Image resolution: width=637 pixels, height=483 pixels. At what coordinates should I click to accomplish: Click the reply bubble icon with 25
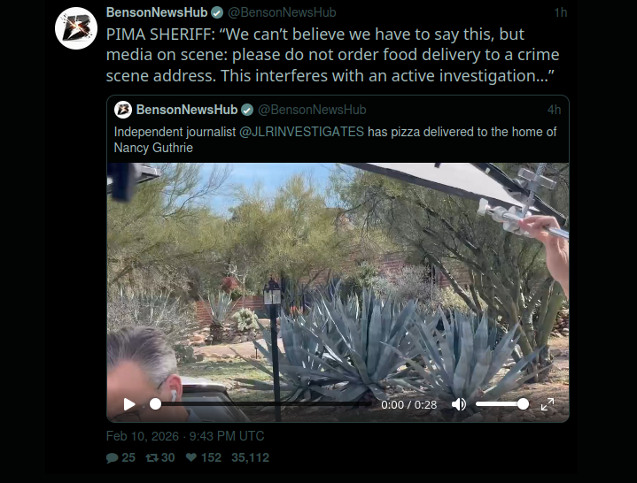pyautogui.click(x=120, y=458)
